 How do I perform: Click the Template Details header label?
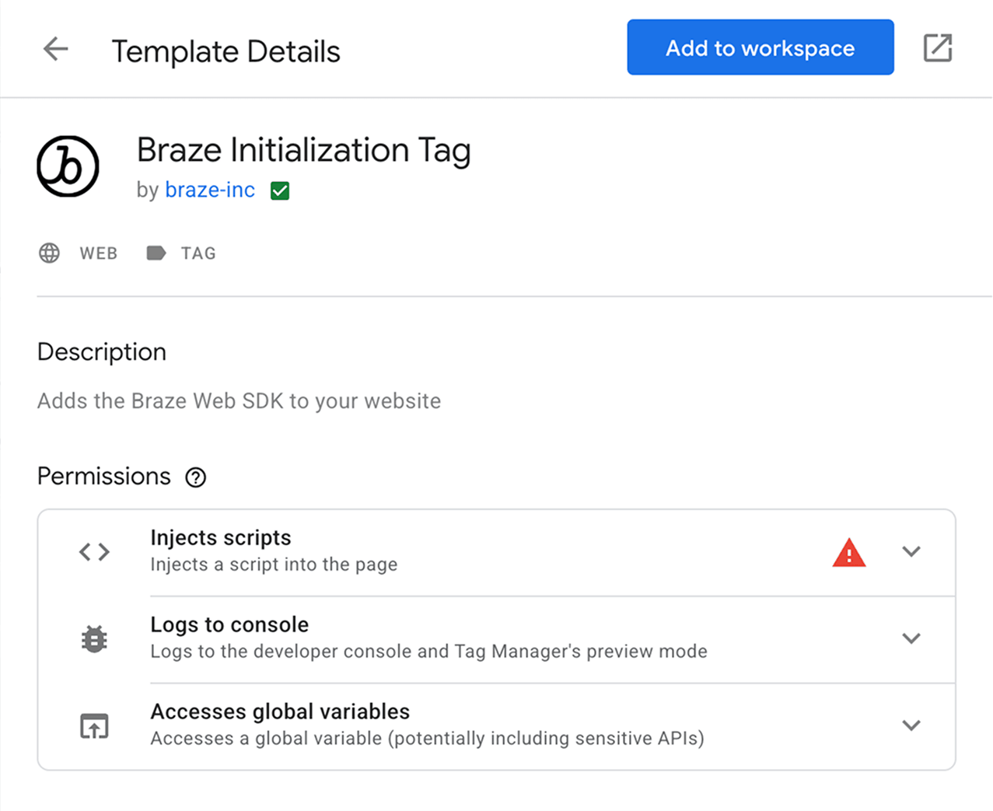(226, 51)
